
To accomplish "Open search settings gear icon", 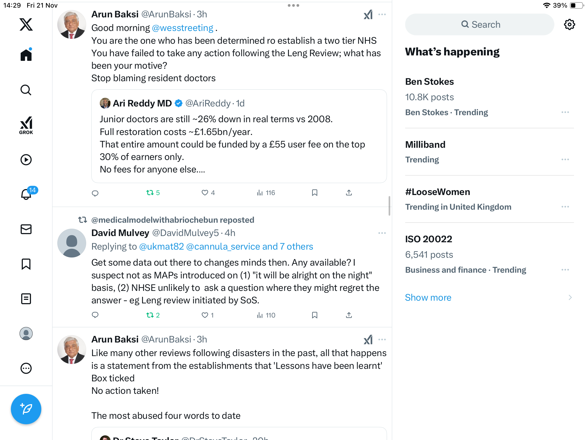I will tap(569, 24).
